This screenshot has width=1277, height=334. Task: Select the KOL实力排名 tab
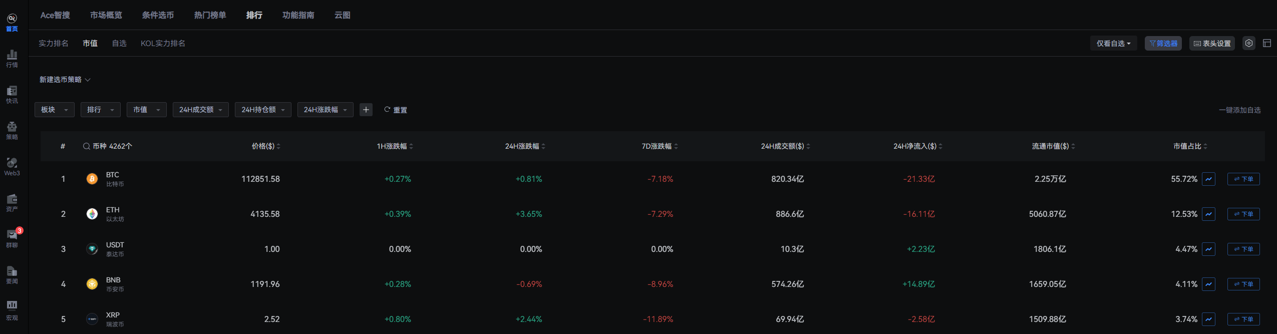(163, 44)
